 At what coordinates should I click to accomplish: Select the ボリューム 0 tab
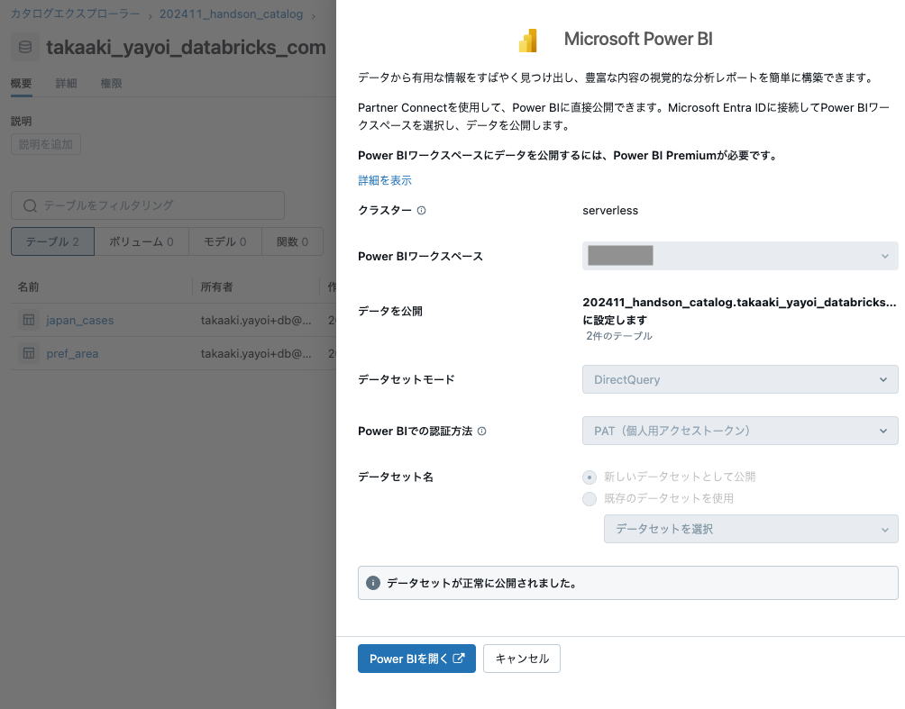click(x=142, y=241)
